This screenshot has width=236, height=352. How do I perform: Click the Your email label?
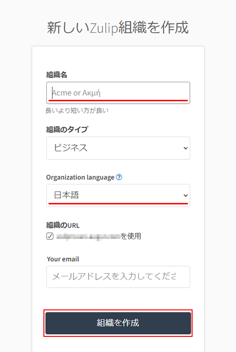point(63,259)
